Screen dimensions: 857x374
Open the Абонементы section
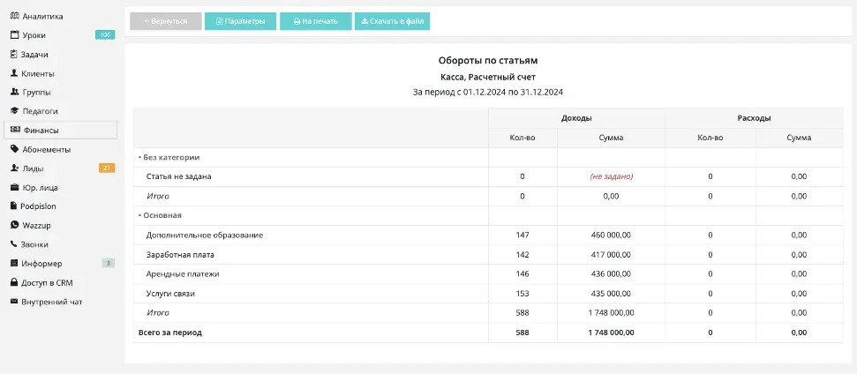pyautogui.click(x=47, y=149)
